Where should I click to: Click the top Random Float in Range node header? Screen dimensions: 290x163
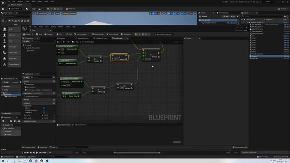pos(67,46)
